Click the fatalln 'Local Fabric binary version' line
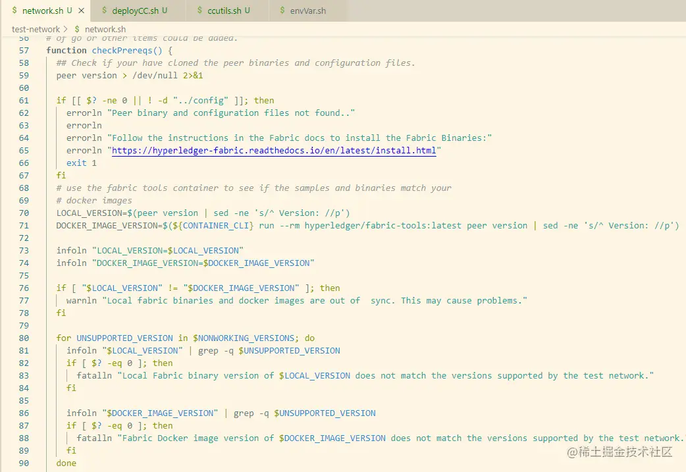Viewport: 686px width, 472px height. coord(365,376)
